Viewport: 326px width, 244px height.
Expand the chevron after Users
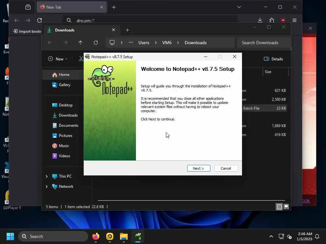156,43
